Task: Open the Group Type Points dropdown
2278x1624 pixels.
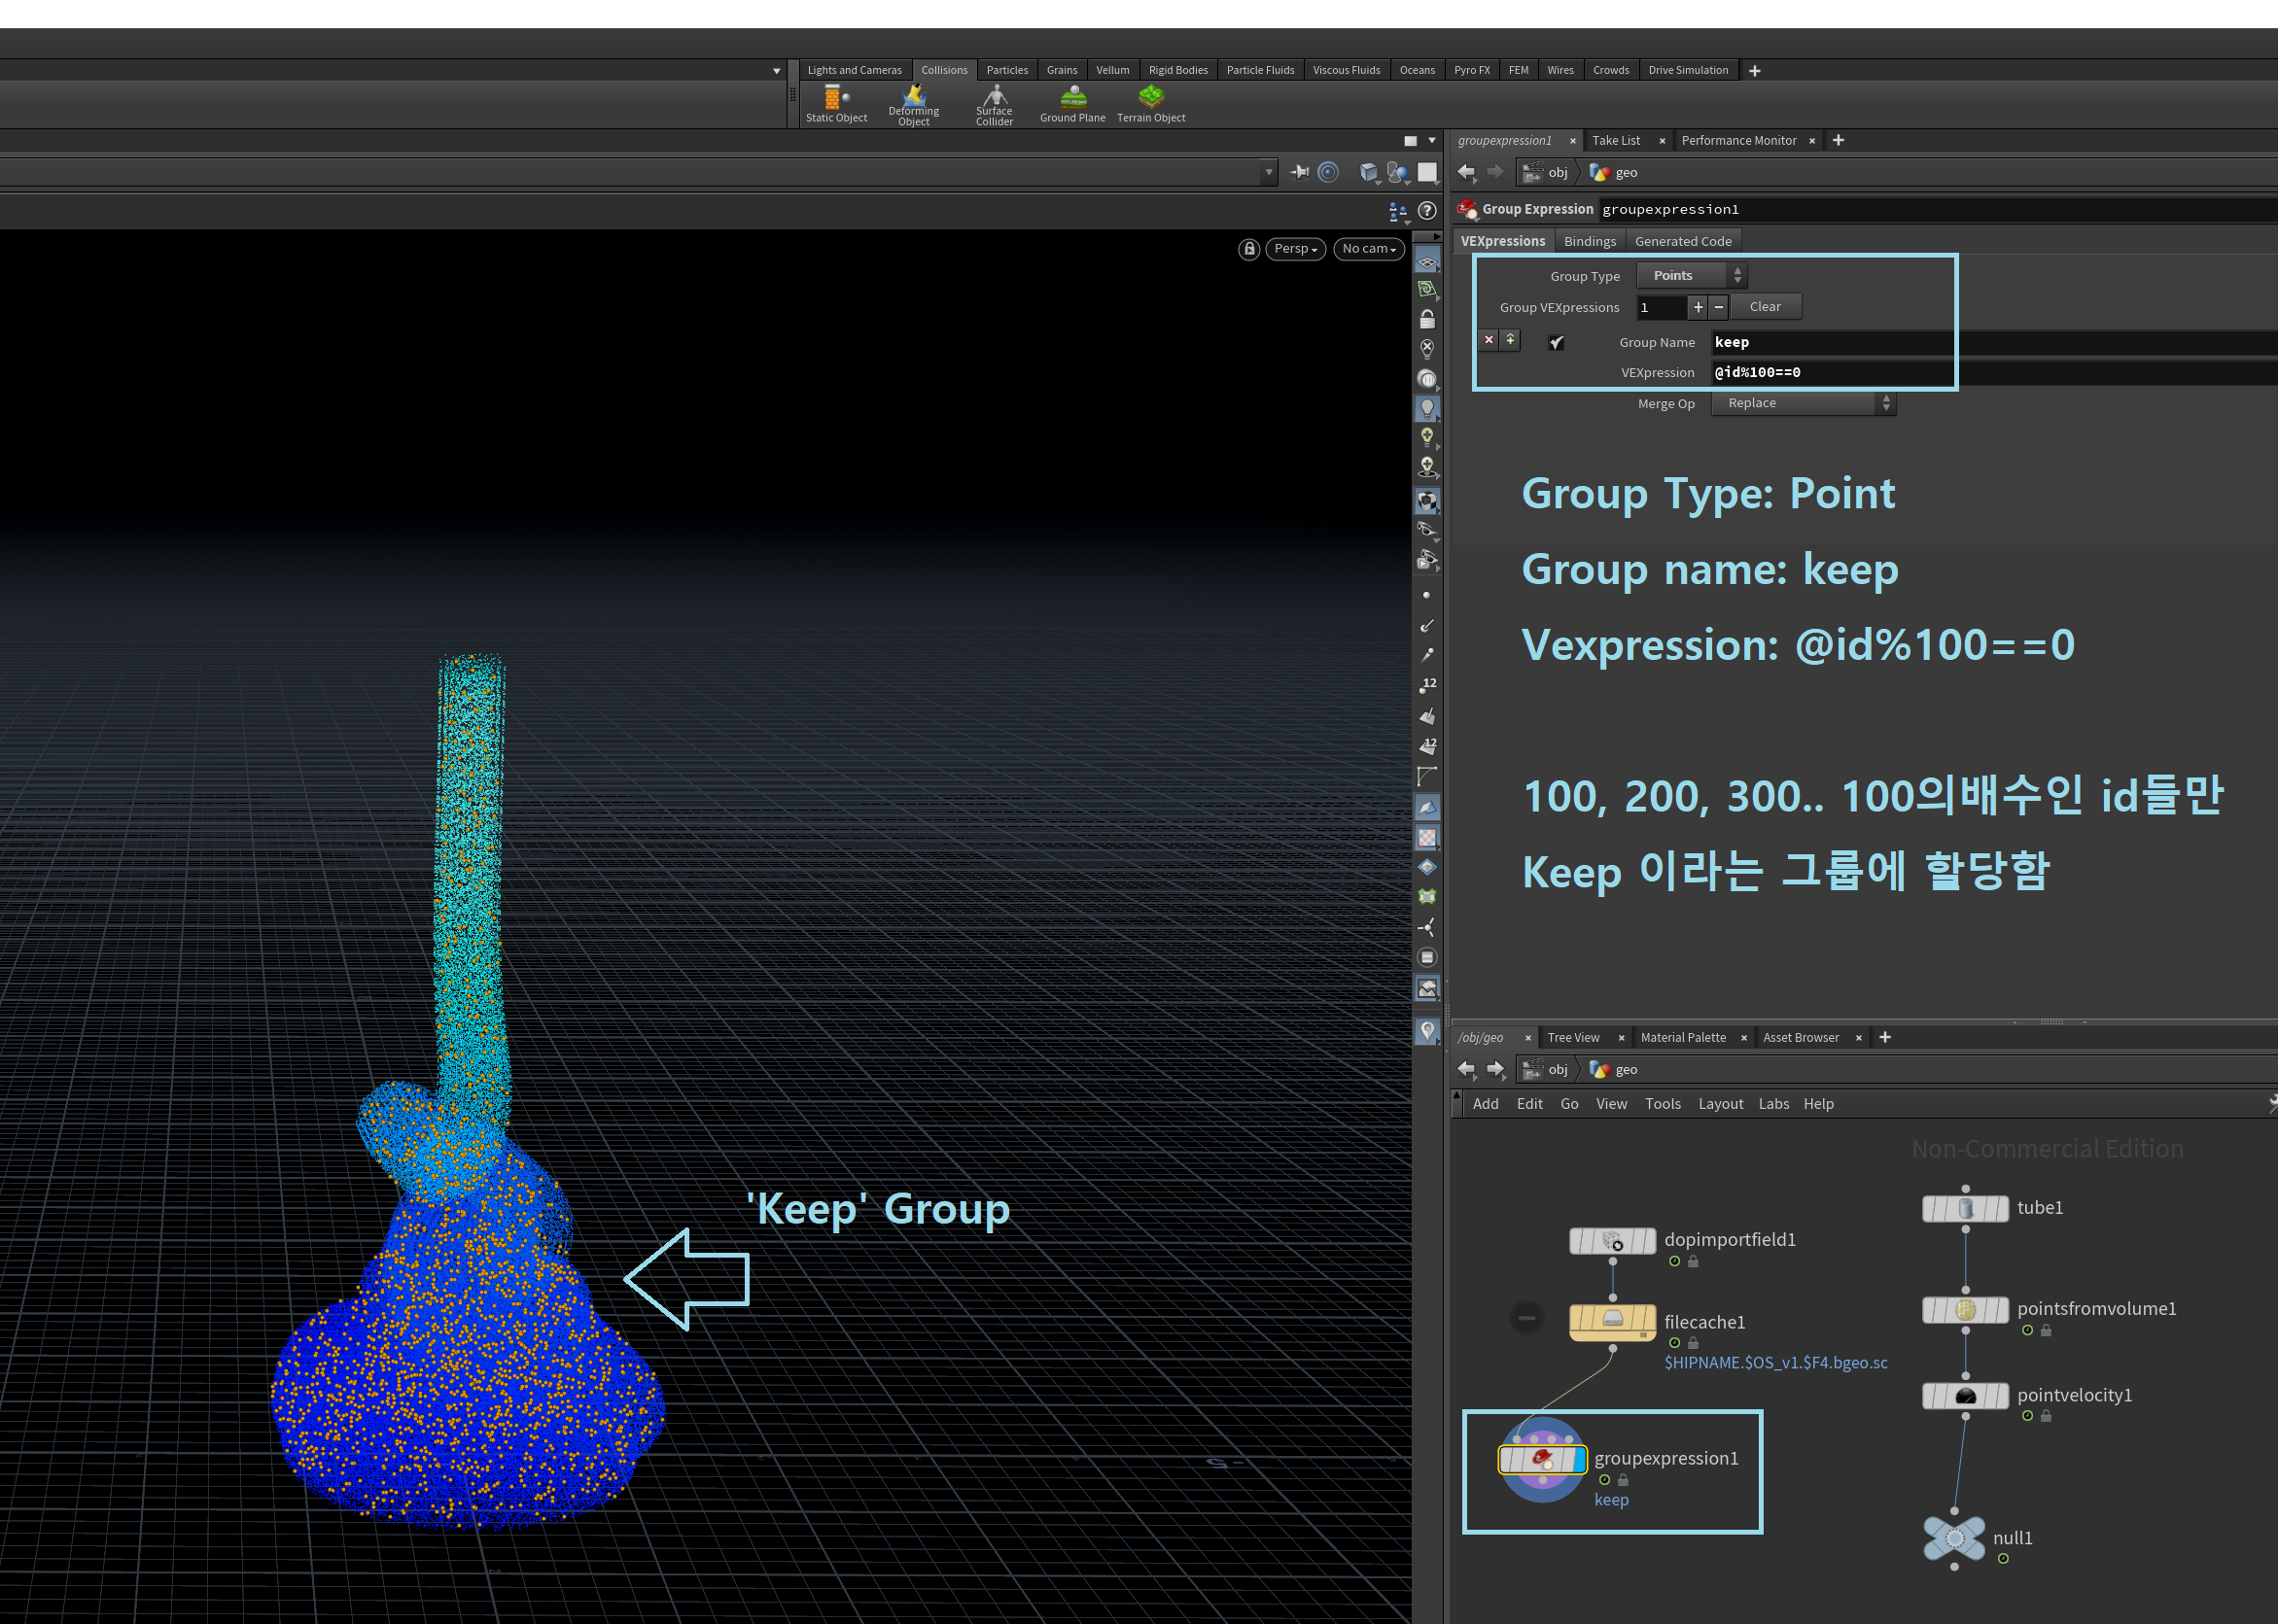Action: [1692, 275]
